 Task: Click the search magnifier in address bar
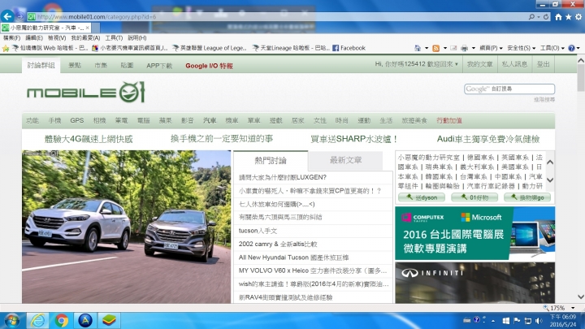coord(531,17)
